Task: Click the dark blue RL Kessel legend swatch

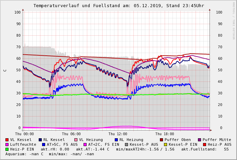Action: click(x=40, y=140)
